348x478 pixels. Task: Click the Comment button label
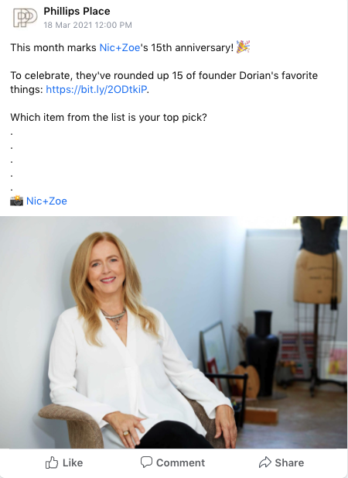180,463
